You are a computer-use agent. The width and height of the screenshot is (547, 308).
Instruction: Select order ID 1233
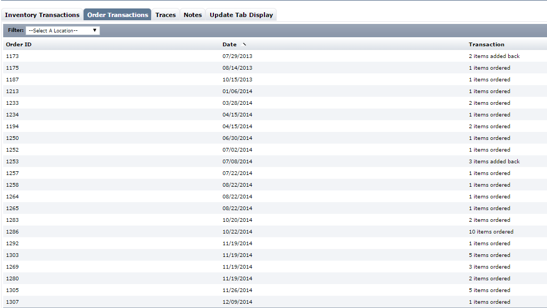click(12, 103)
